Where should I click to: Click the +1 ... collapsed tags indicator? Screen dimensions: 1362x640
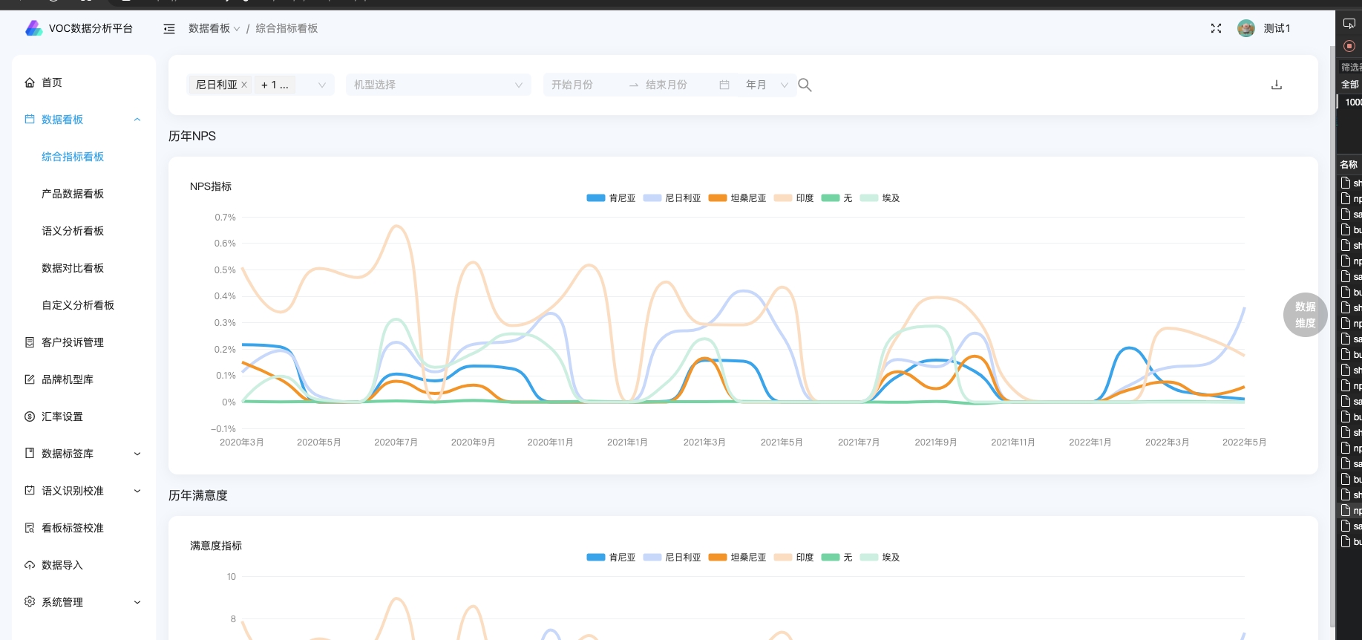coord(275,85)
